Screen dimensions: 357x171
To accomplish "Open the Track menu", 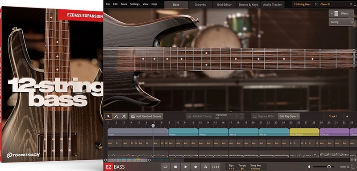I will pyautogui.click(x=124, y=4).
